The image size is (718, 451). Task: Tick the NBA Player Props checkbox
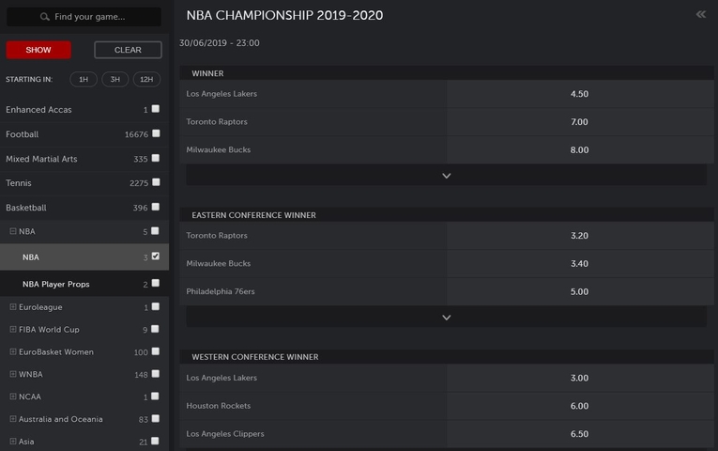tap(156, 283)
